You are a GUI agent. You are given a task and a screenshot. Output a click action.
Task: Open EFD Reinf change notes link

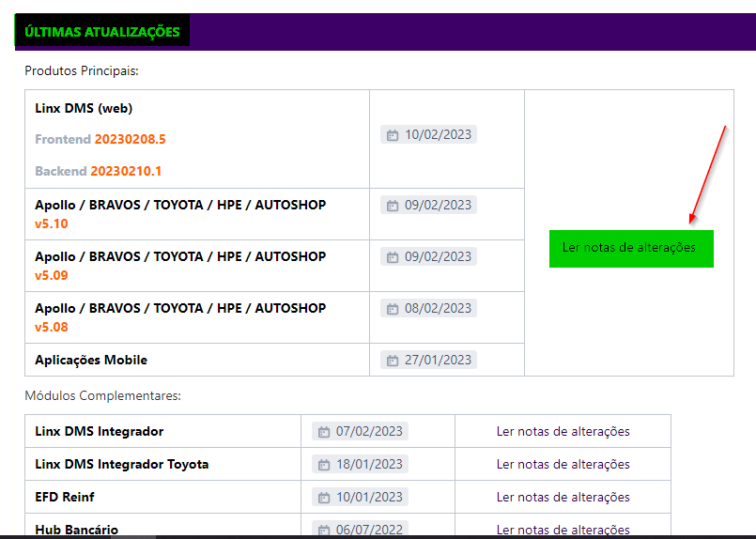tap(563, 497)
